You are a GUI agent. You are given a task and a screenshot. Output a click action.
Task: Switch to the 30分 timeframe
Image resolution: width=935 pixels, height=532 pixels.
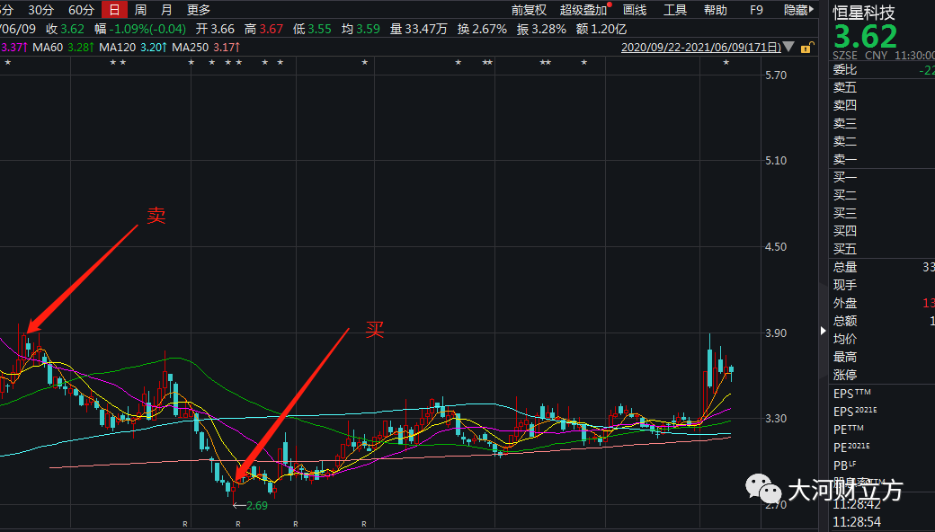click(x=40, y=10)
